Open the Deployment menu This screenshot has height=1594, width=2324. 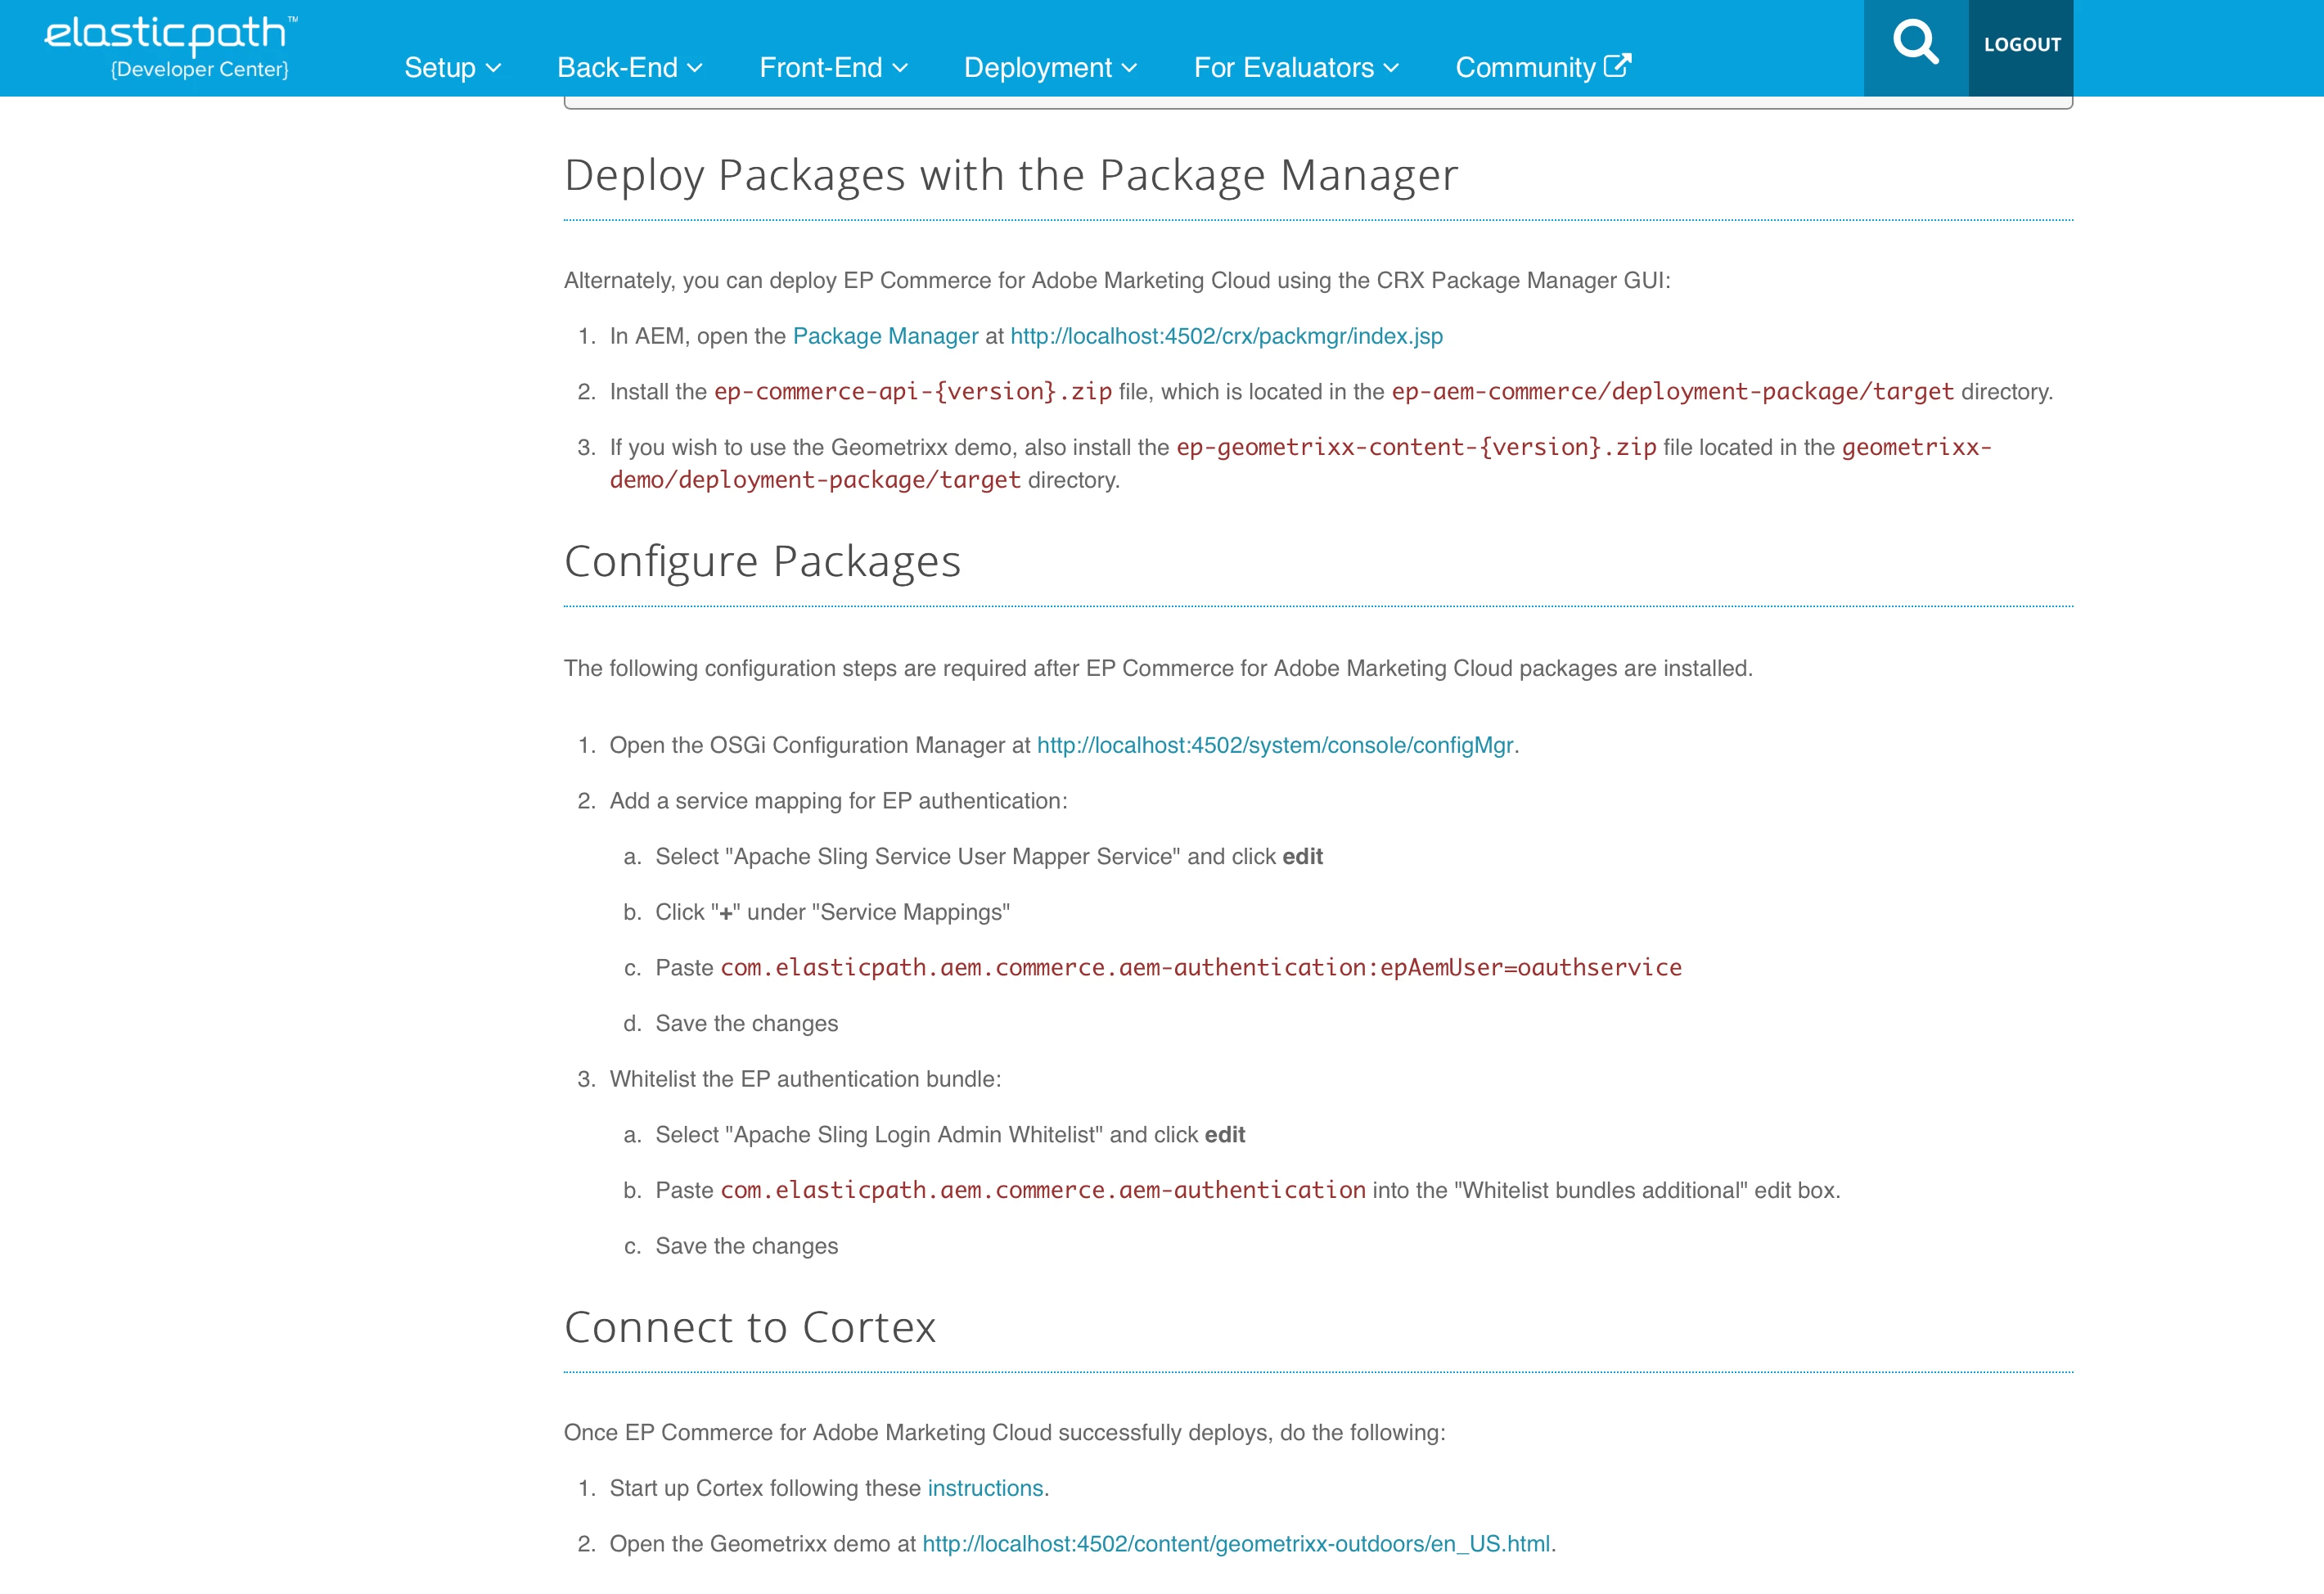click(1050, 68)
